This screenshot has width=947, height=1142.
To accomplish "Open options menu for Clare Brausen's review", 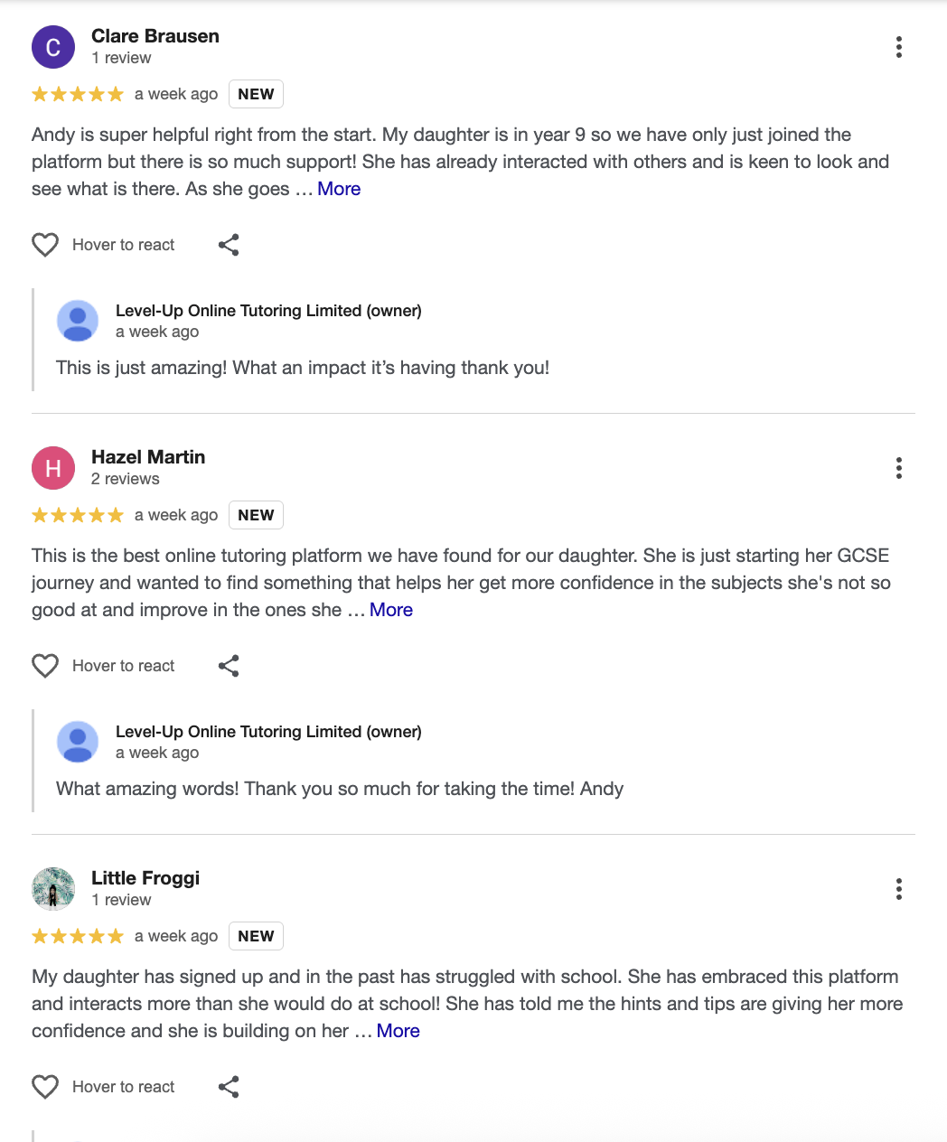I will (x=898, y=47).
